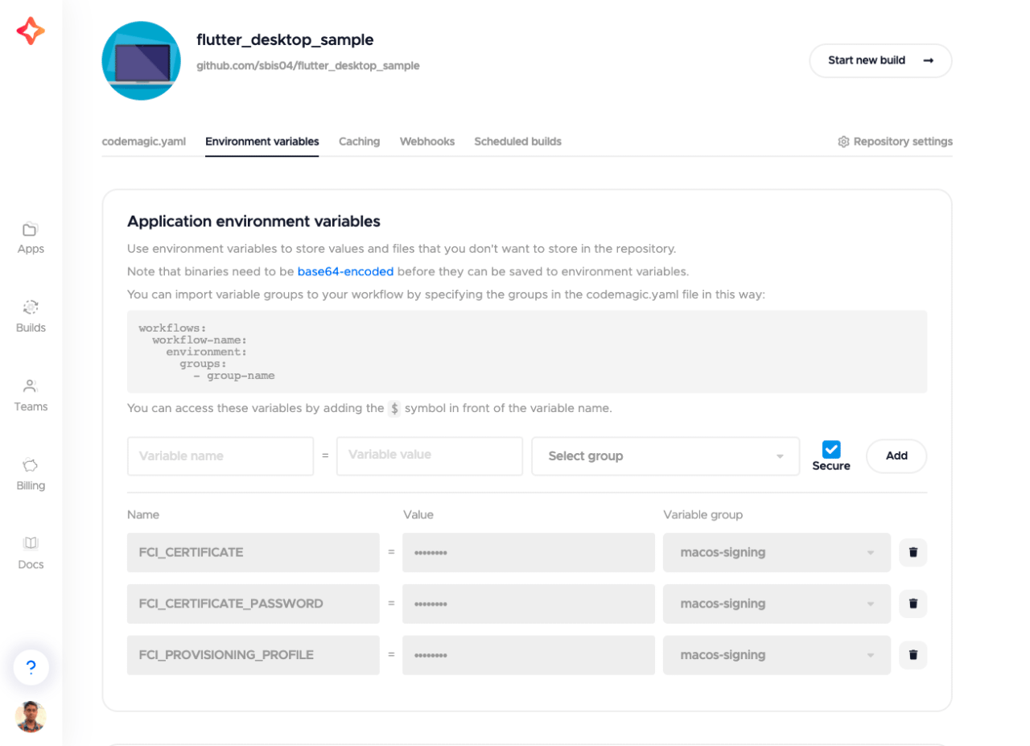Open Teams from the sidebar

[31, 396]
